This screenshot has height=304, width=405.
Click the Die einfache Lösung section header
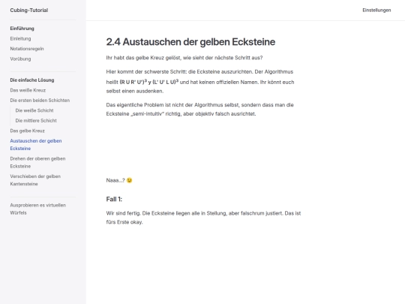coord(32,80)
